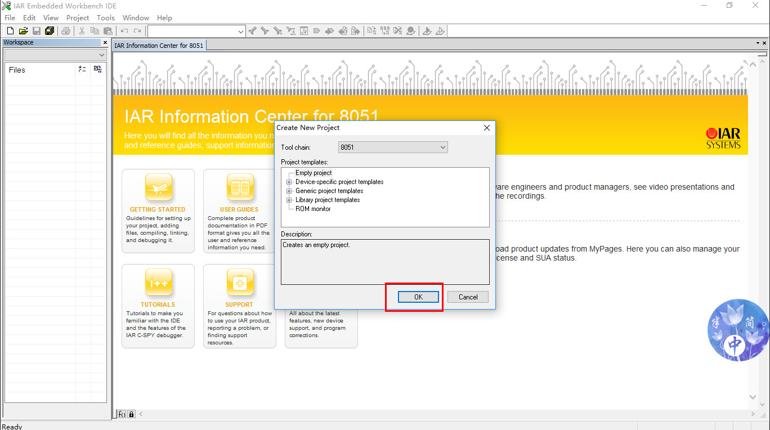Click the New Document toolbar icon
The image size is (770, 430).
pos(10,31)
